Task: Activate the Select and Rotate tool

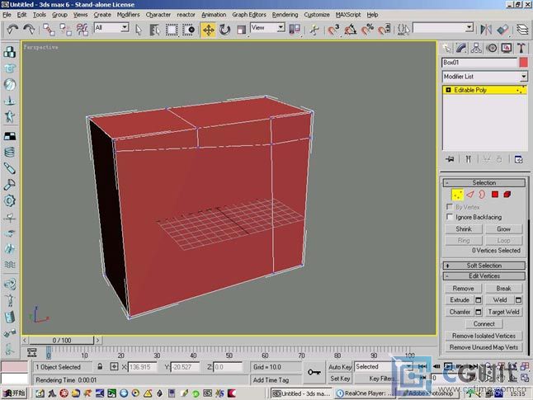Action: [x=224, y=30]
